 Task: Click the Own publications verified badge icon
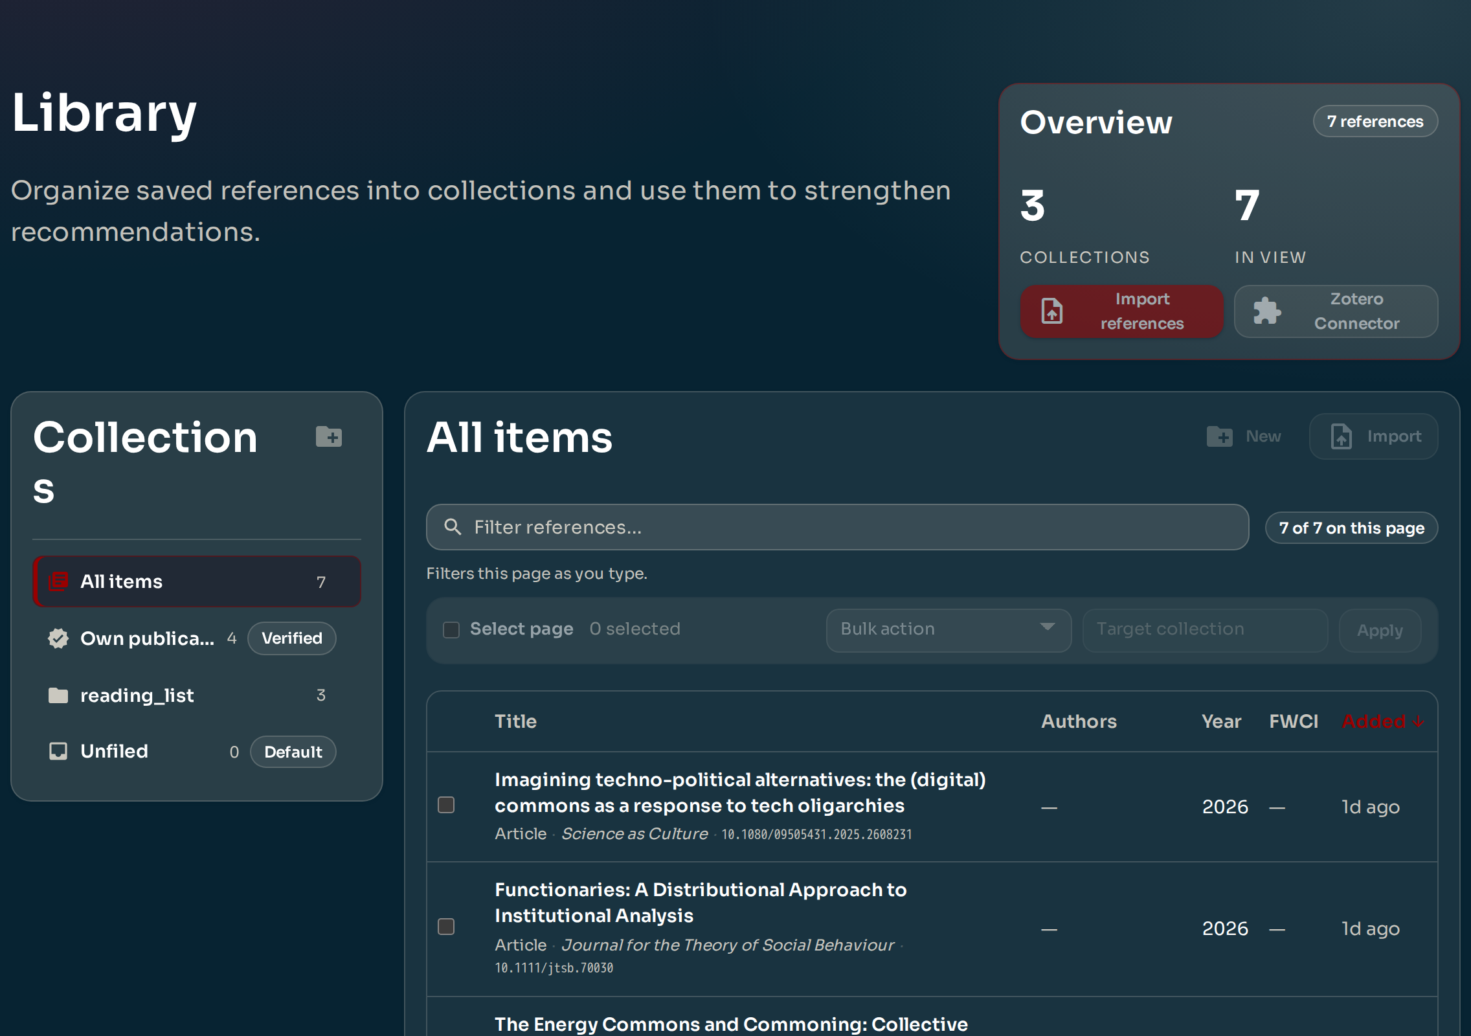pyautogui.click(x=58, y=638)
